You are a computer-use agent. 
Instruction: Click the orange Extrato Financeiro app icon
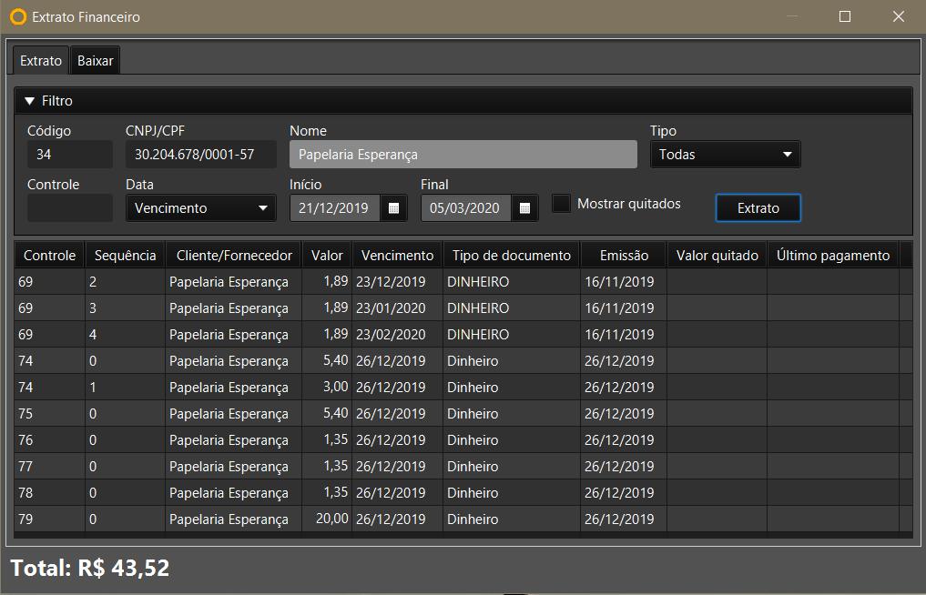pyautogui.click(x=18, y=16)
